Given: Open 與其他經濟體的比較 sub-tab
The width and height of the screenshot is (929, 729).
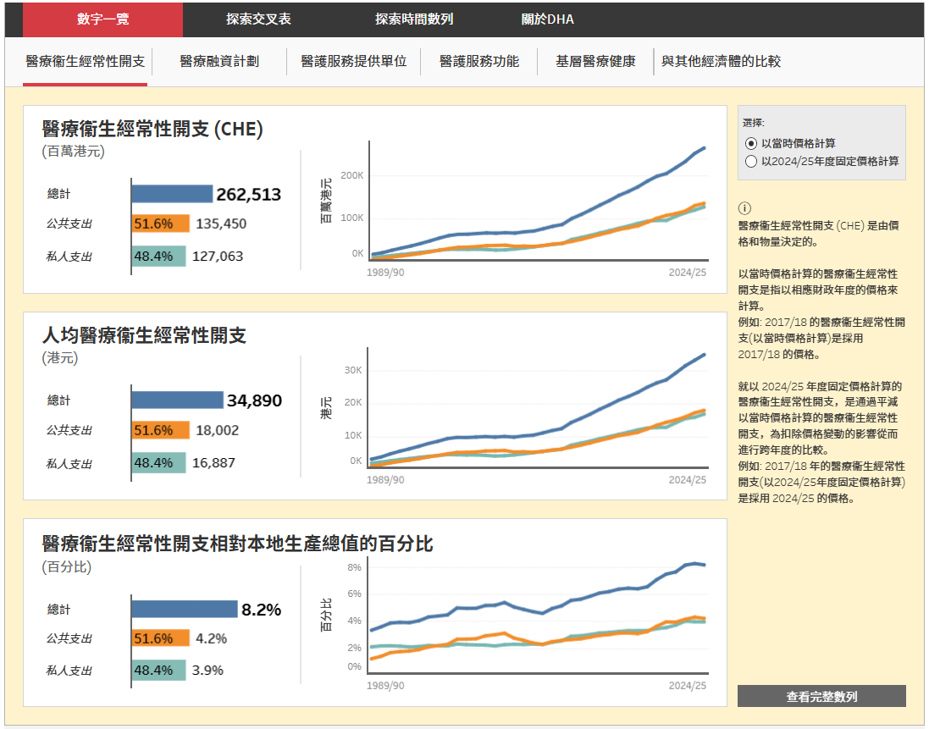Looking at the screenshot, I should [x=721, y=61].
